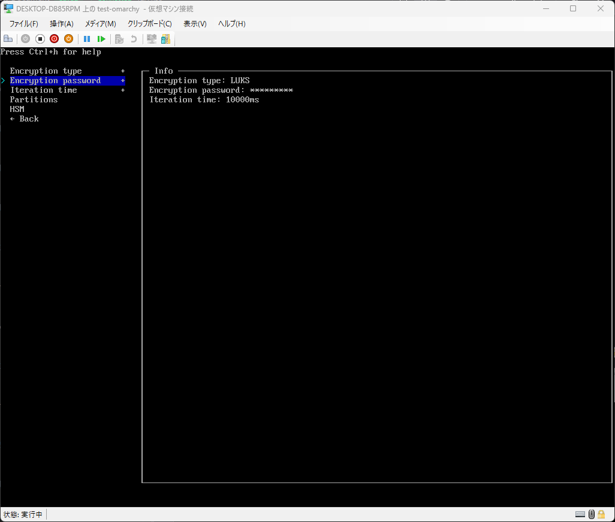Turn off the VM with the black square icon
Viewport: 615px width, 522px height.
40,39
